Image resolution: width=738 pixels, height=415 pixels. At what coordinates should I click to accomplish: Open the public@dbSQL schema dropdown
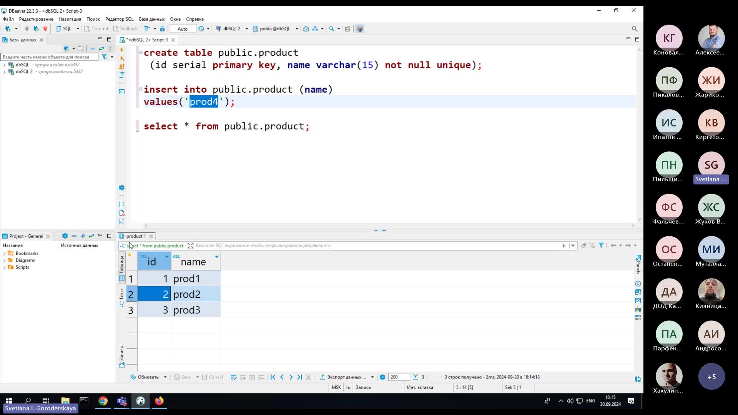coord(297,29)
